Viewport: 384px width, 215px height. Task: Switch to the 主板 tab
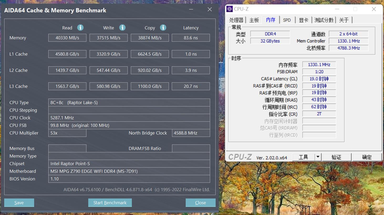click(x=254, y=20)
